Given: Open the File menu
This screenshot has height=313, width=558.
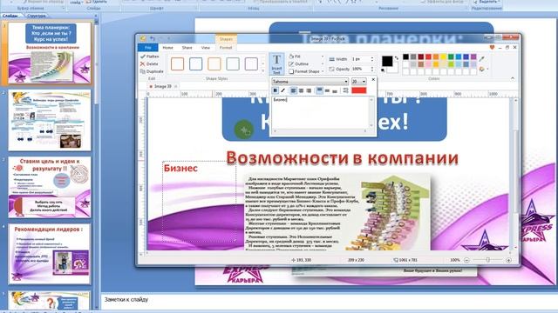Looking at the screenshot, I should click(147, 48).
